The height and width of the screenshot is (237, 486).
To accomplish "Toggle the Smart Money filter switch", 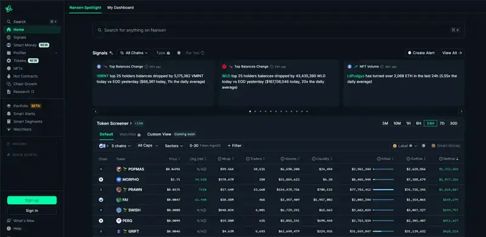I will click(x=423, y=145).
